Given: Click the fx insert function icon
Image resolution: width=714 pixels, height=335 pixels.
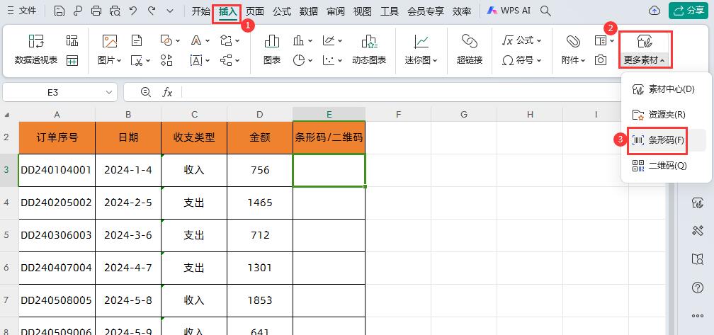Looking at the screenshot, I should pos(168,92).
